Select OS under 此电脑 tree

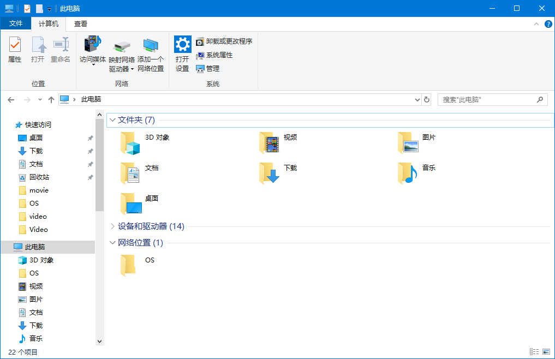(x=34, y=273)
